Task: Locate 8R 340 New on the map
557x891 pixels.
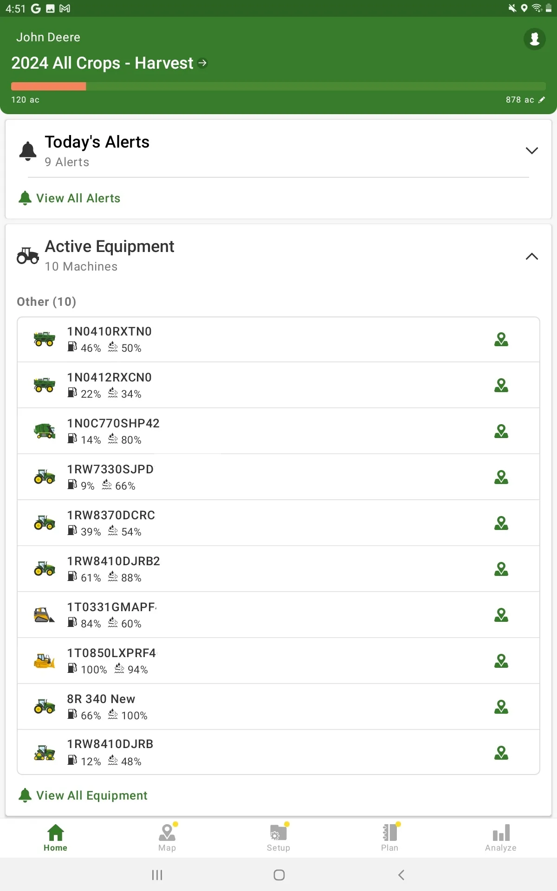Action: (x=501, y=707)
